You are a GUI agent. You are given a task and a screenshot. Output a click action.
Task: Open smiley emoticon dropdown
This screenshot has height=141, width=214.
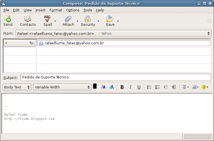pos(205,87)
